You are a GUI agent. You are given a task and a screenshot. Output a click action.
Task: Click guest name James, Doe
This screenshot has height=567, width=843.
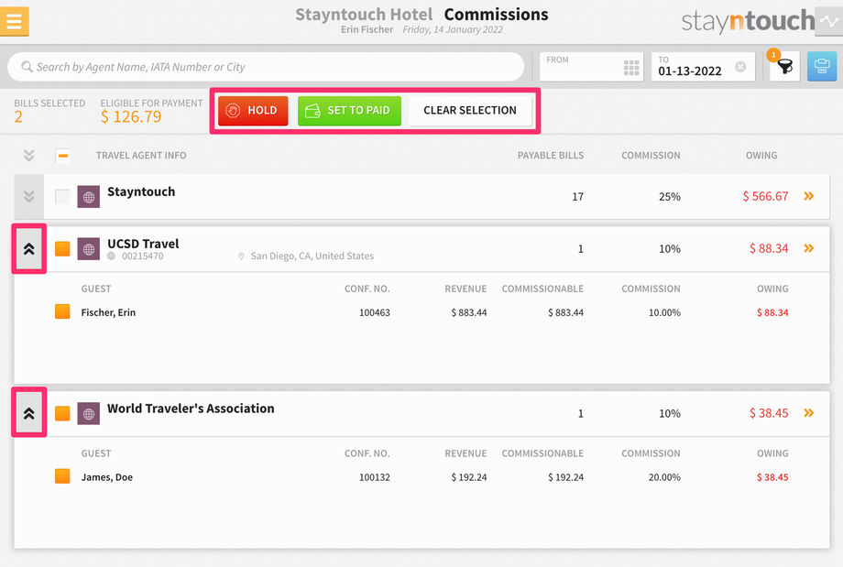107,476
